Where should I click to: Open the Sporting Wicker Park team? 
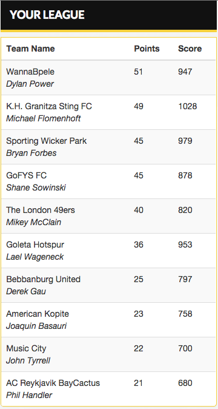tap(47, 141)
